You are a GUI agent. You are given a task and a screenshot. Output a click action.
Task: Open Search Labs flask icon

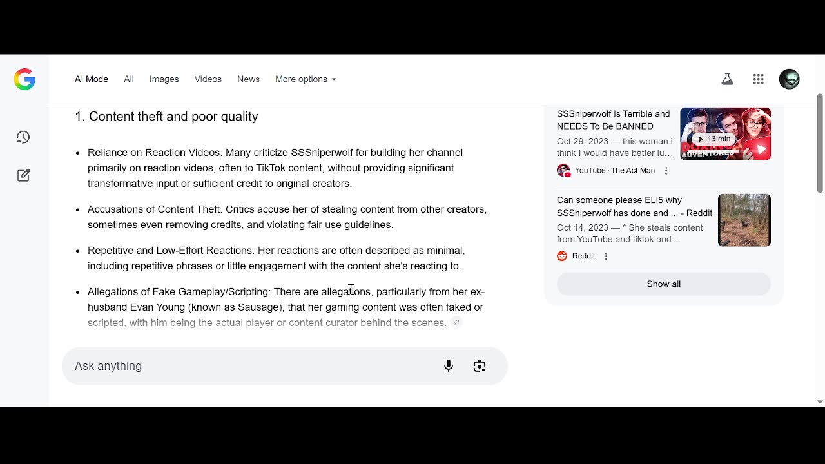[x=727, y=79]
